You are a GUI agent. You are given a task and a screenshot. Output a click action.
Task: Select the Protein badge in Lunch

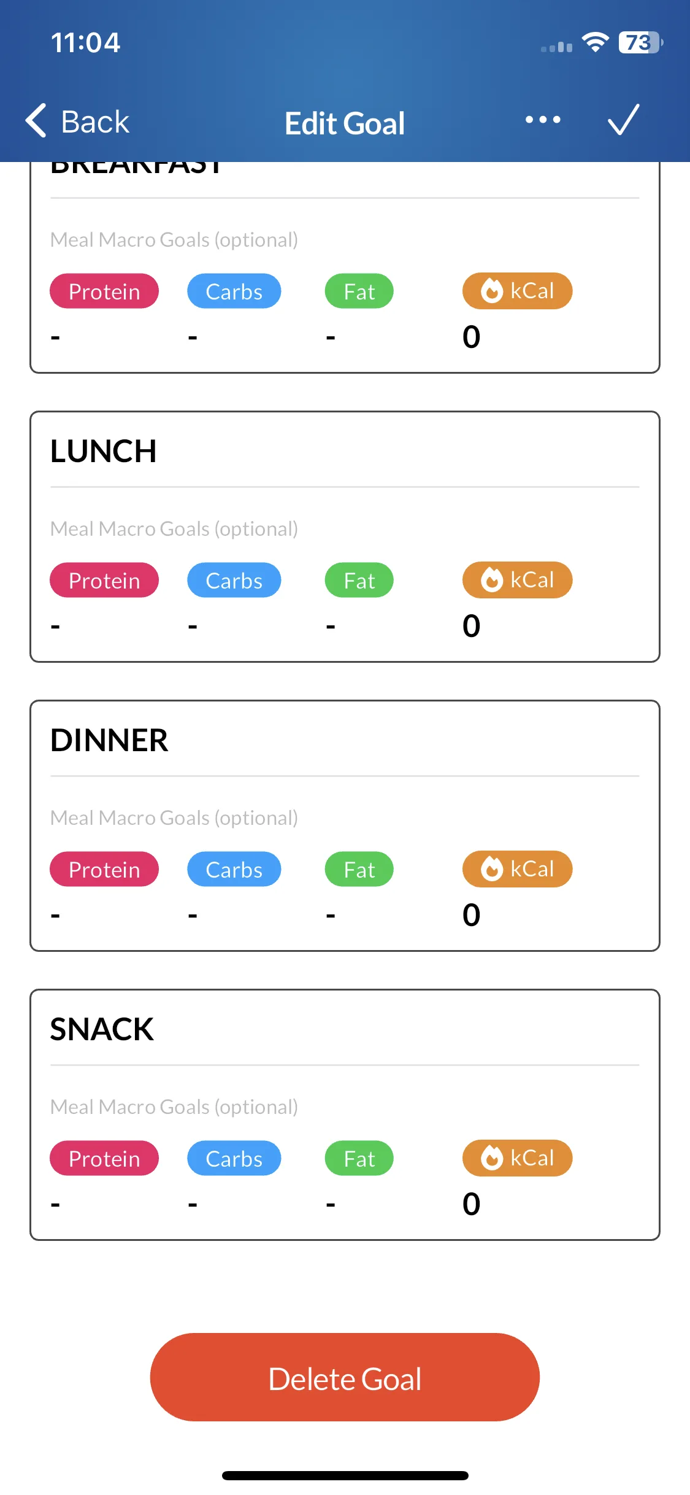pyautogui.click(x=104, y=581)
